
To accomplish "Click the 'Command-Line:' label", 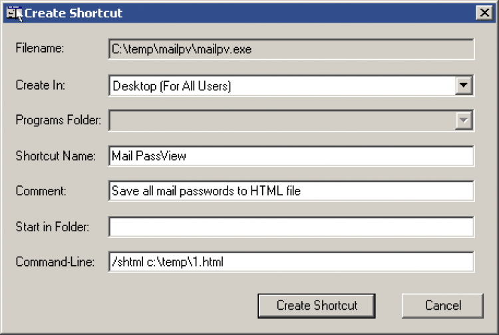I will pos(55,262).
